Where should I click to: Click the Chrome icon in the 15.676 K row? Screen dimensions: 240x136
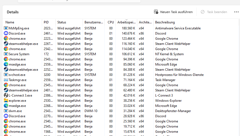(x=6, y=132)
